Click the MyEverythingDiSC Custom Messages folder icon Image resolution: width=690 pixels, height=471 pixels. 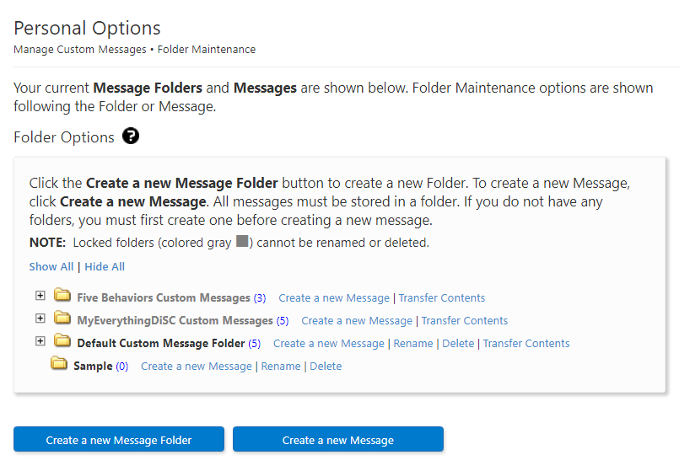tap(62, 318)
